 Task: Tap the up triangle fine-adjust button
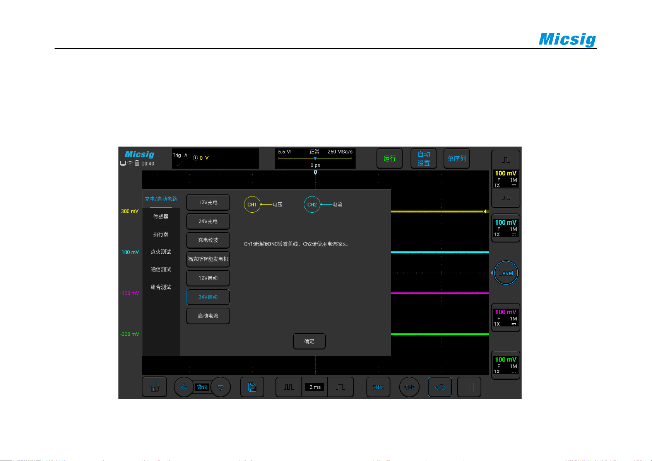tap(184, 387)
